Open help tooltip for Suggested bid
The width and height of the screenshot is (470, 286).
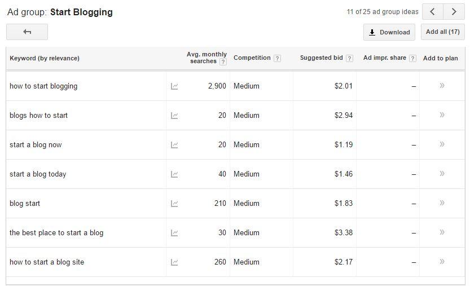[x=349, y=58]
